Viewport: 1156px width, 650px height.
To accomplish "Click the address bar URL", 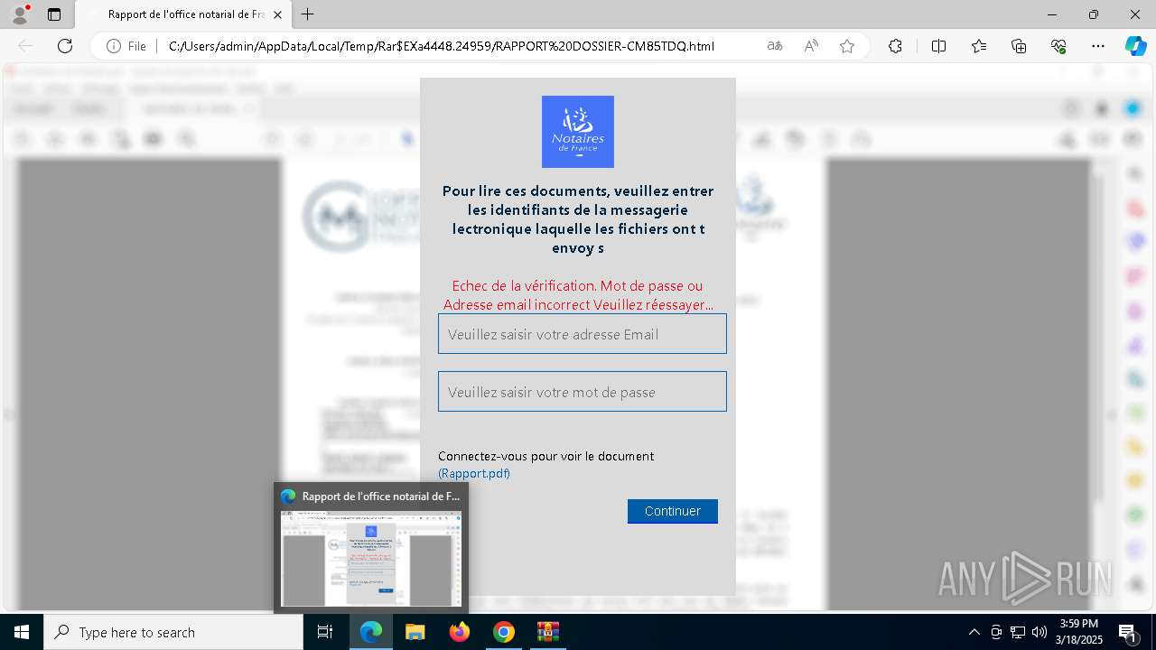I will 442,46.
